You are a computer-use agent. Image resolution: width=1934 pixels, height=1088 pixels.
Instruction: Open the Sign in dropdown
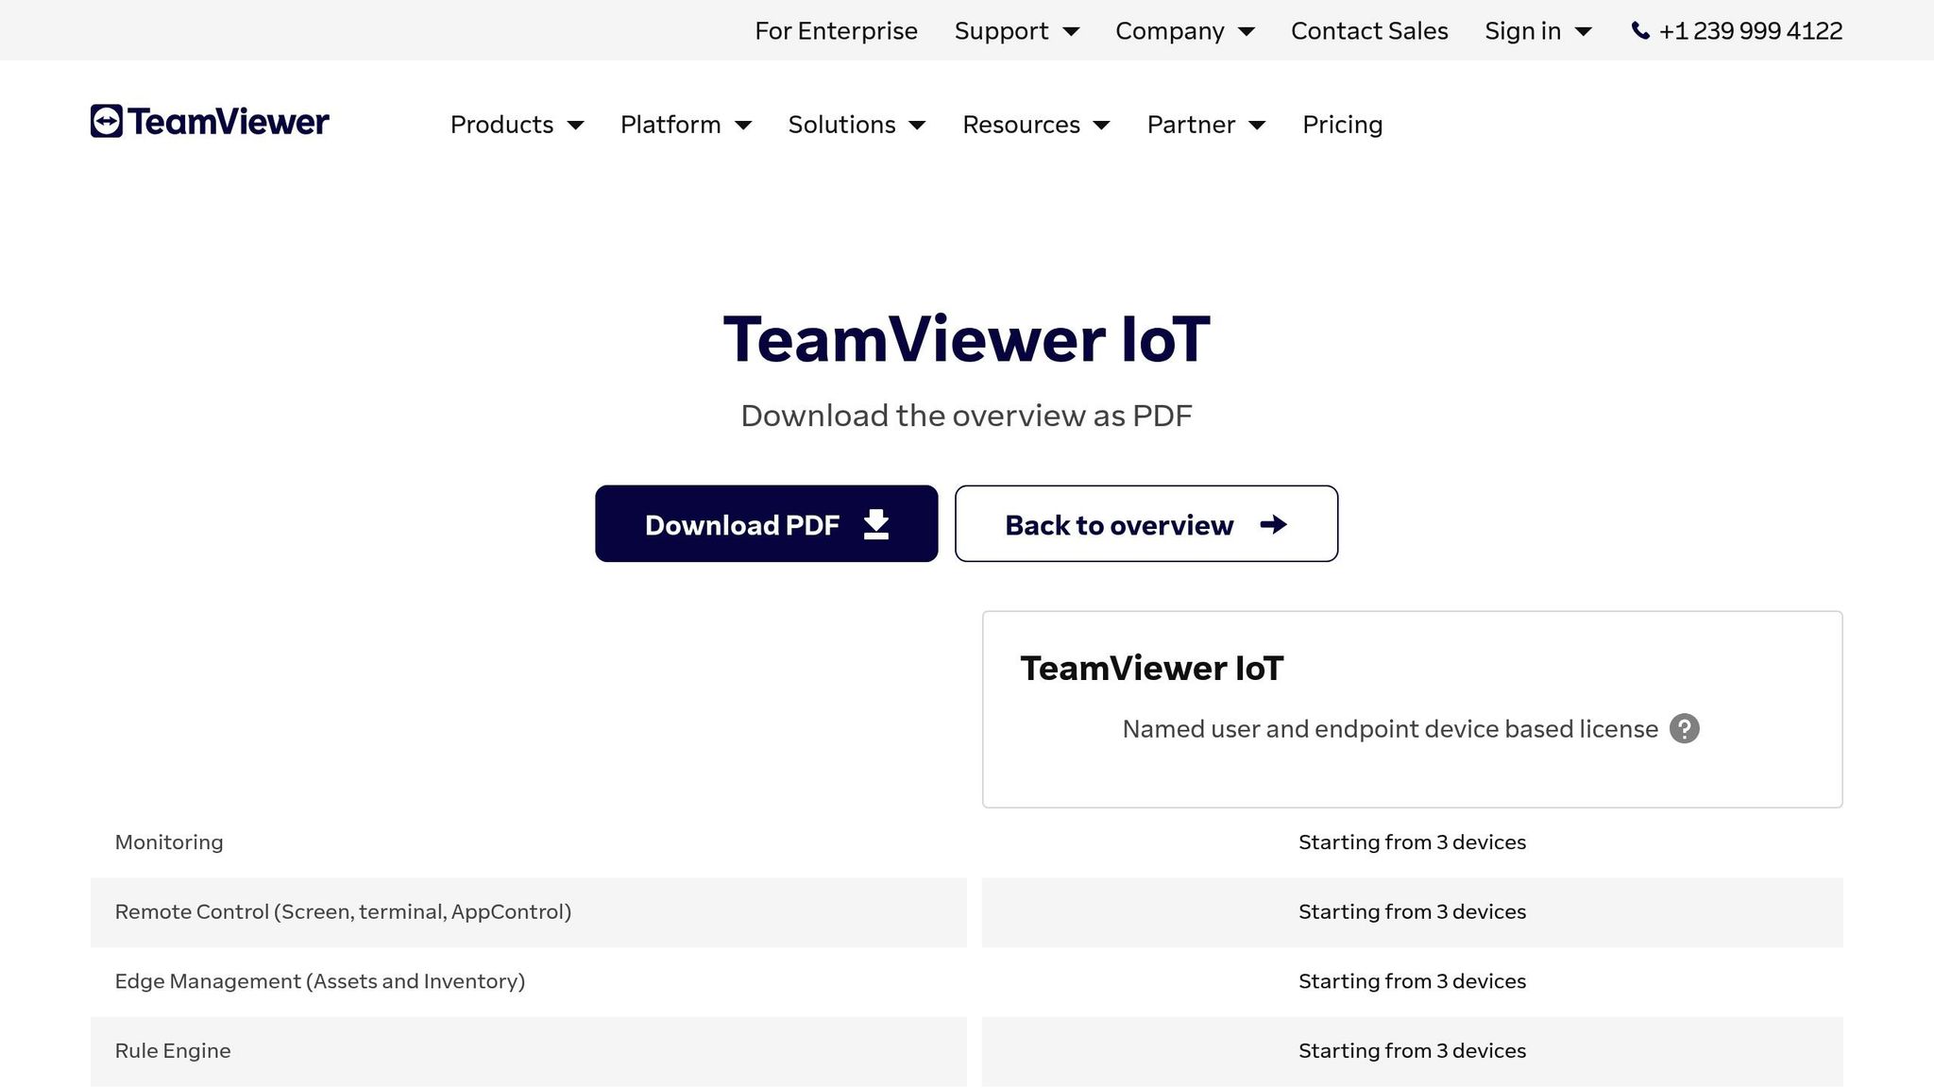1538,31
